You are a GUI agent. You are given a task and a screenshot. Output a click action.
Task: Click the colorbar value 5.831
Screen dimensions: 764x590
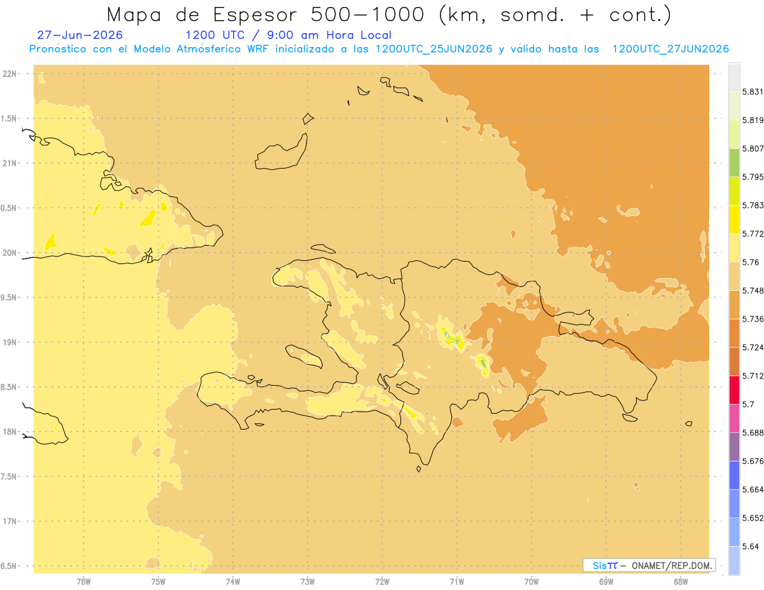tap(753, 92)
